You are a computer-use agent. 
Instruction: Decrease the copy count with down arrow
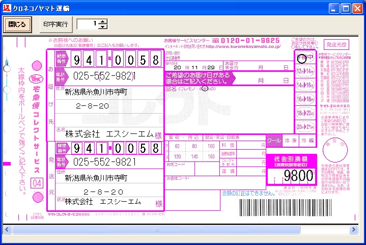[x=103, y=26]
